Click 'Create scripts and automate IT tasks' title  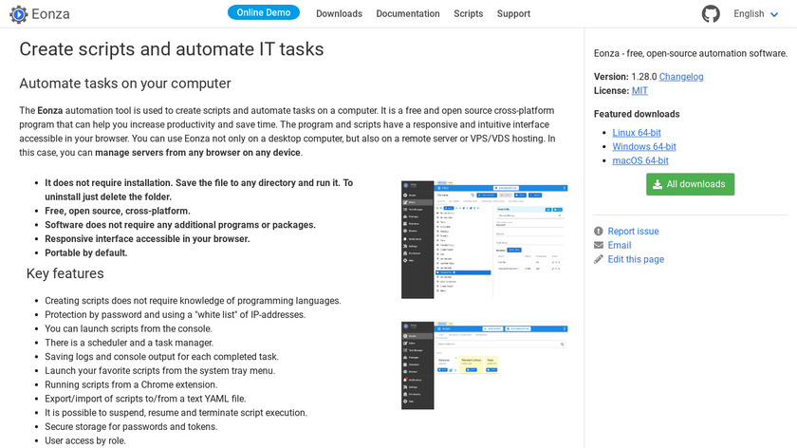click(x=172, y=49)
